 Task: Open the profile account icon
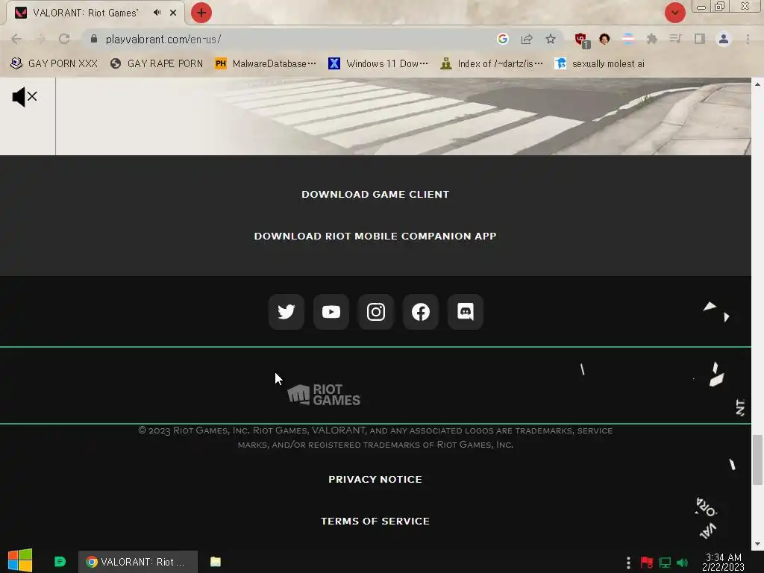pos(724,39)
